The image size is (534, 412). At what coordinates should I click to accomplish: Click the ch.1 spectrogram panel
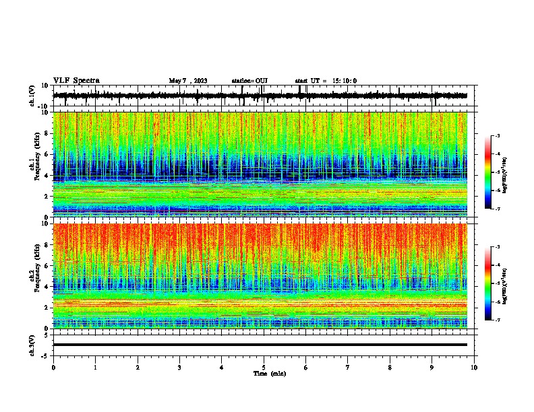[260, 164]
